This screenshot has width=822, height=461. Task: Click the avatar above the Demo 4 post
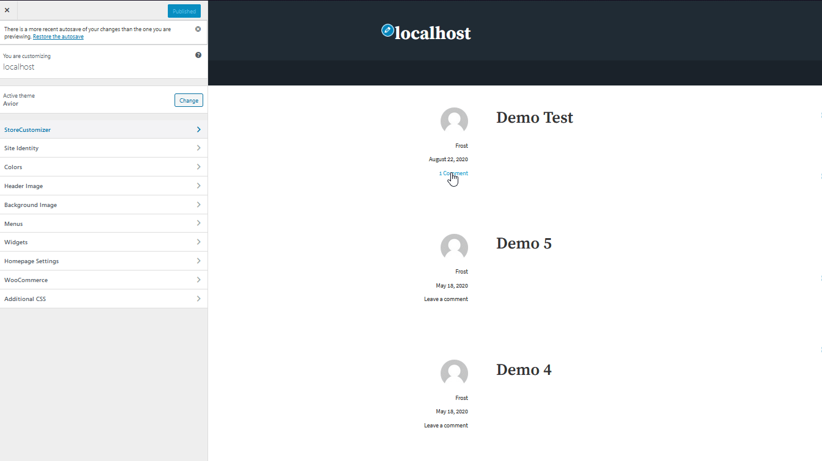tap(454, 372)
